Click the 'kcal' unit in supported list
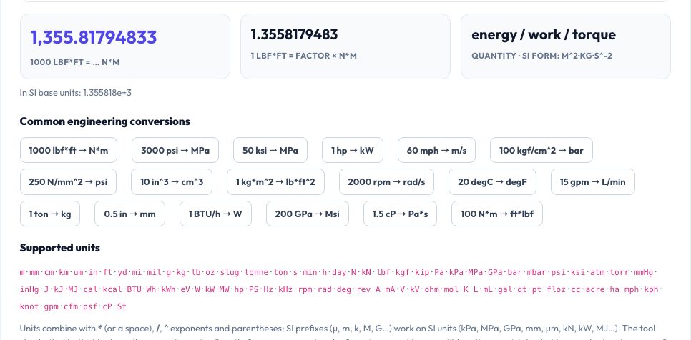The image size is (691, 340). 112,289
